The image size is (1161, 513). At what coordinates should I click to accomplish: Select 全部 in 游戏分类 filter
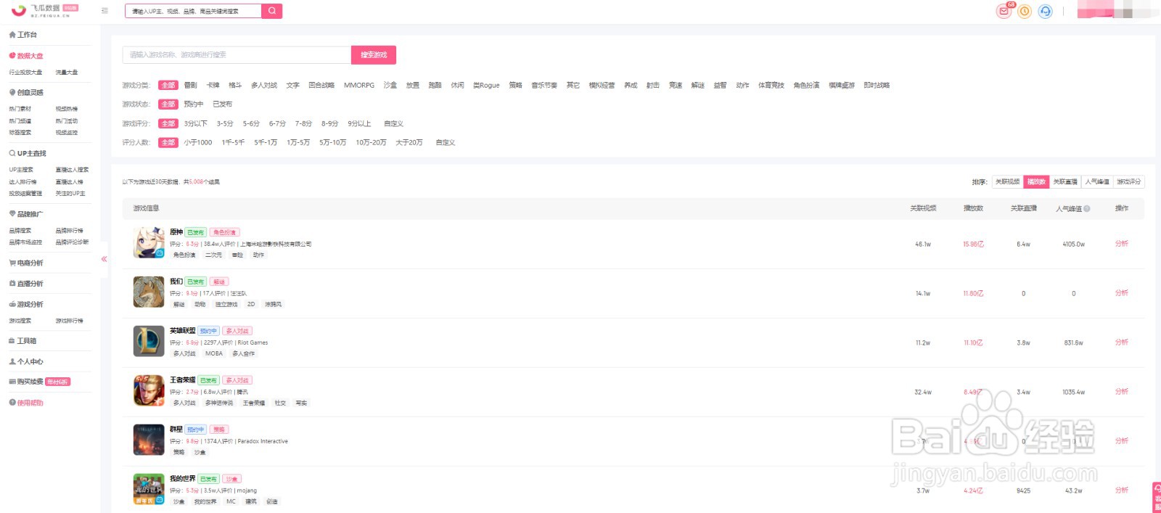pos(168,86)
